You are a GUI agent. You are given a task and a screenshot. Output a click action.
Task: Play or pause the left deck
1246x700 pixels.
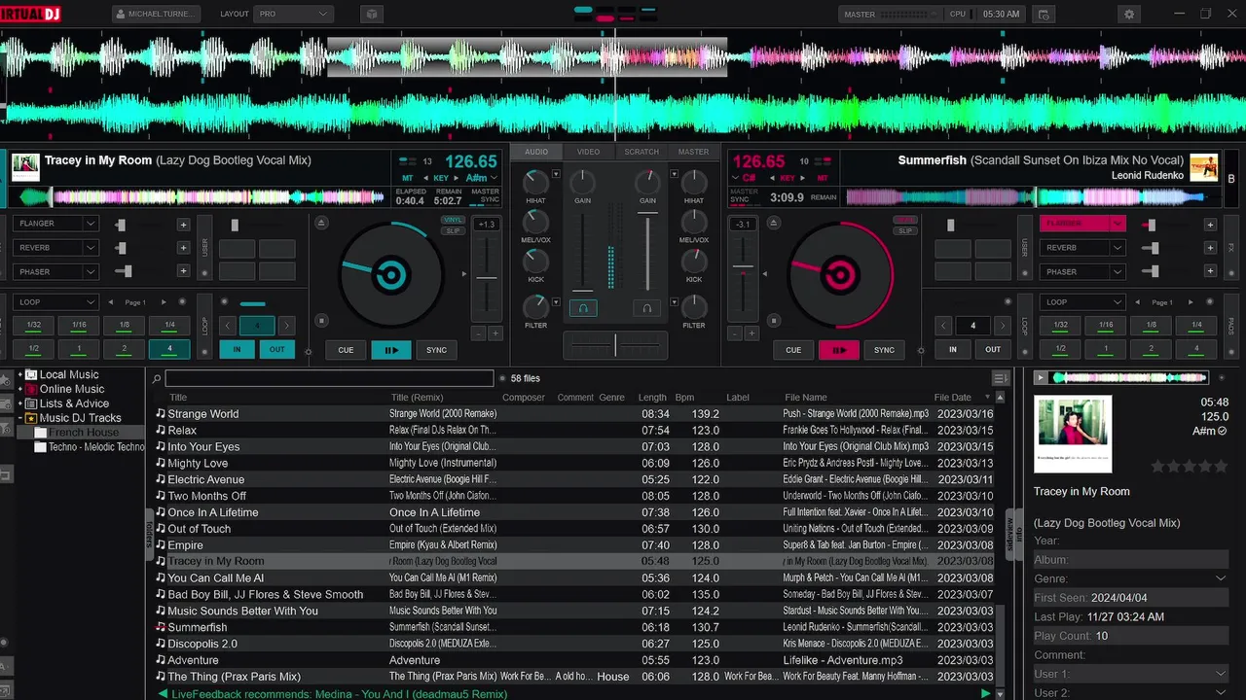[x=391, y=350]
